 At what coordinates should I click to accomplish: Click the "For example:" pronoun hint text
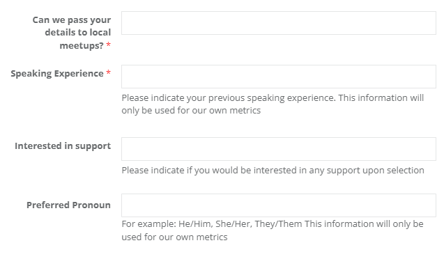click(x=149, y=224)
